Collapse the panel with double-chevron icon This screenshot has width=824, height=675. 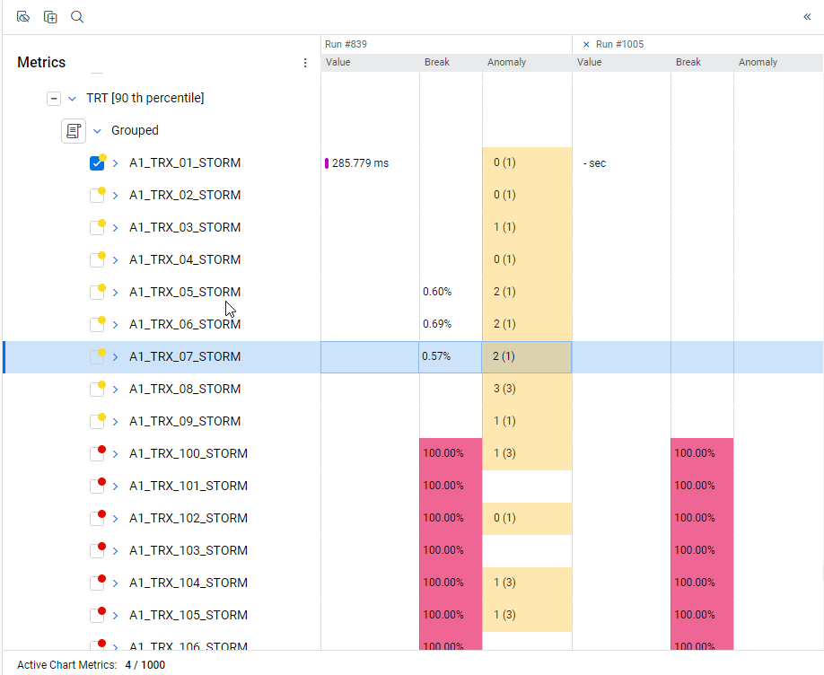tap(807, 17)
